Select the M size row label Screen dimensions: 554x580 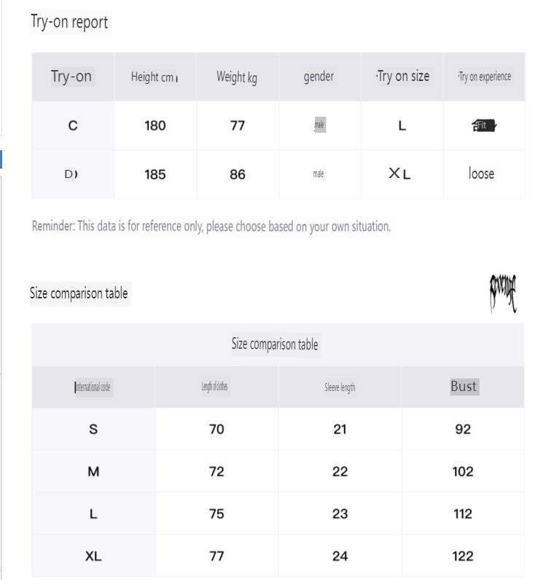point(93,471)
